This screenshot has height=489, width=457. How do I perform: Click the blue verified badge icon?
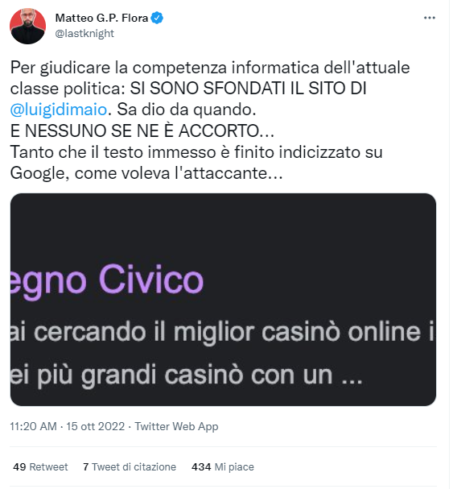157,18
